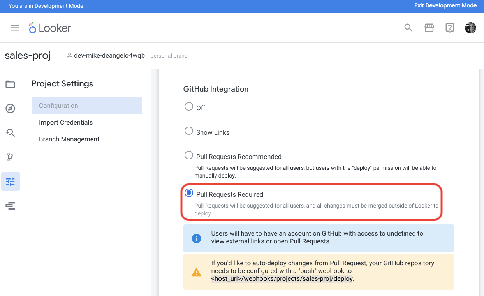Viewport: 484px width, 296px height.
Task: Click Exit Development Mode
Action: 445,6
